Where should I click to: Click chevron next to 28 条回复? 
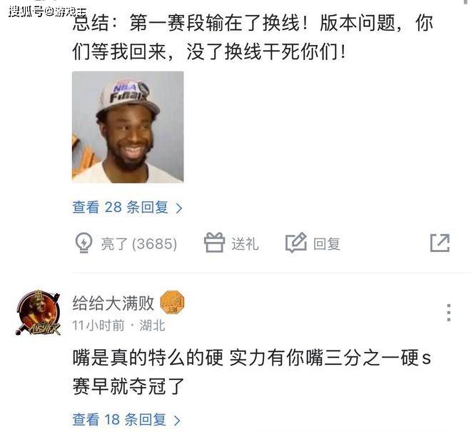coord(179,208)
